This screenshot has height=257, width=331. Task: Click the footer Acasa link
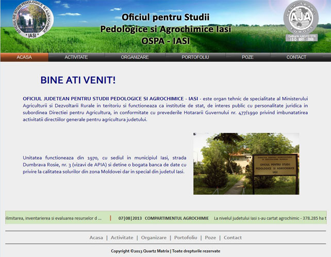tap(96, 237)
